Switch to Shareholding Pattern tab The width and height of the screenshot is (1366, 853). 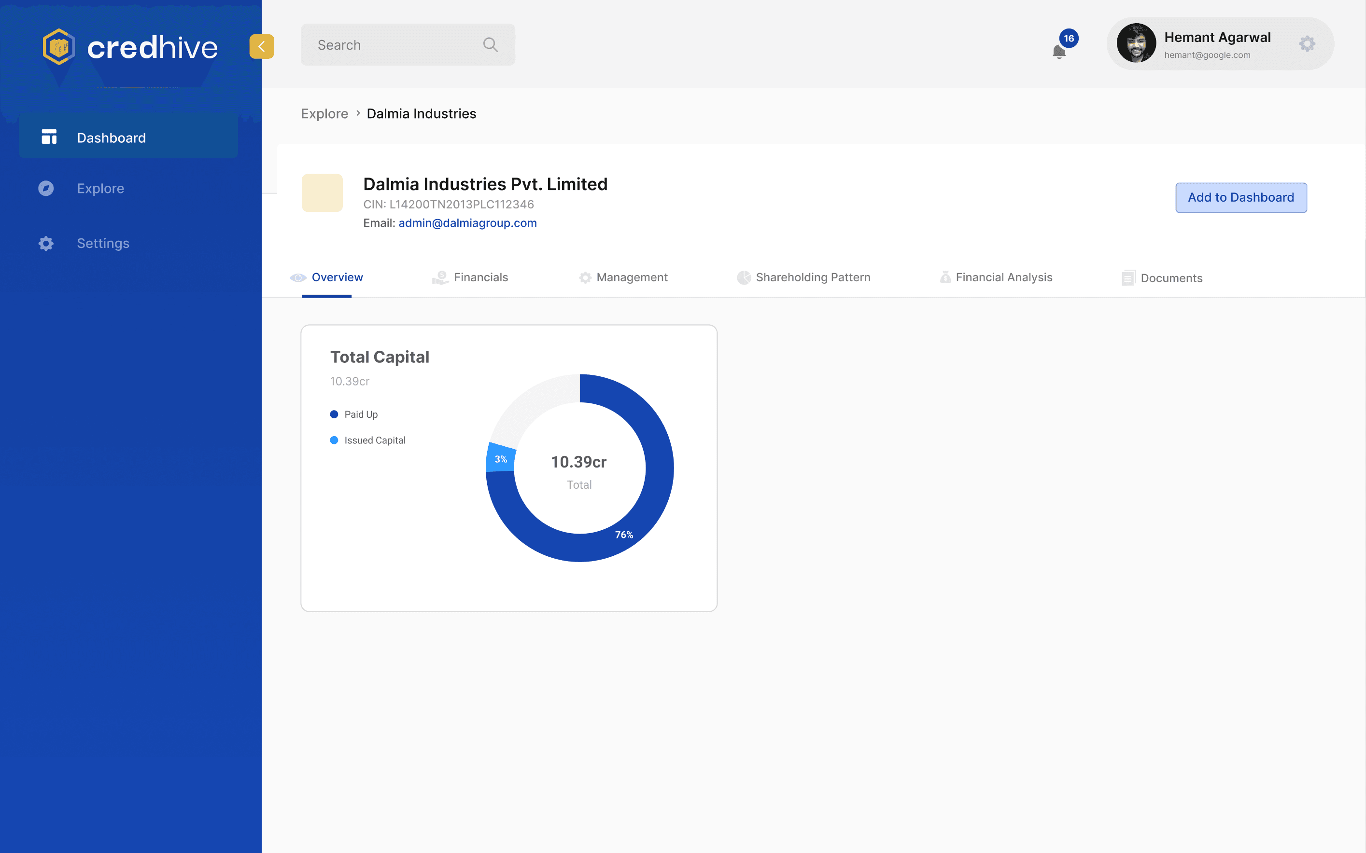[804, 277]
